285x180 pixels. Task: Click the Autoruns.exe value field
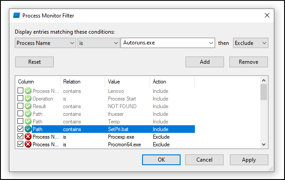coord(164,43)
